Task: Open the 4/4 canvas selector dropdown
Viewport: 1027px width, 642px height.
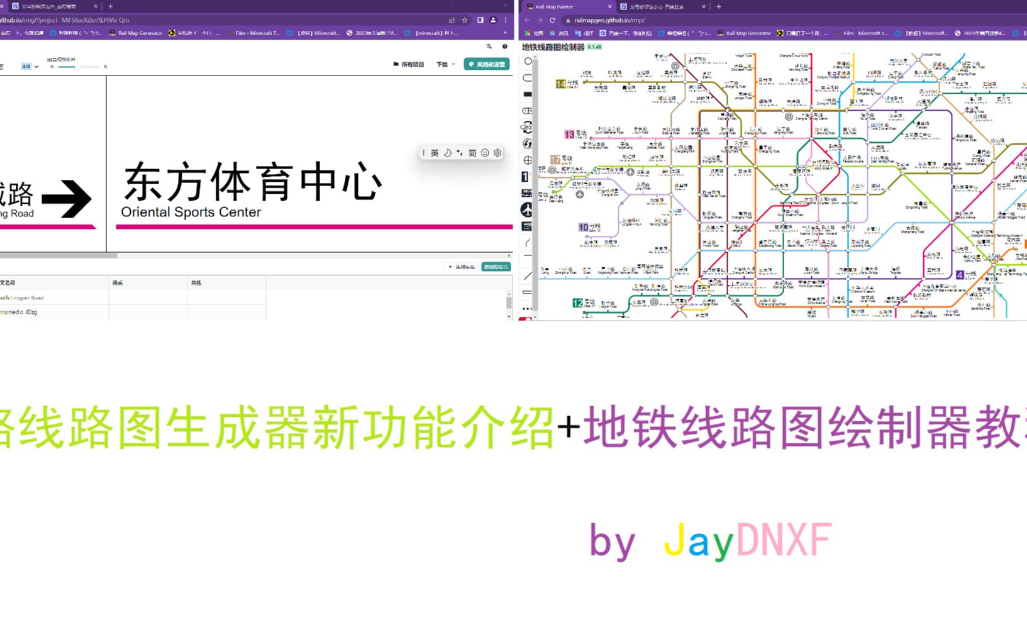Action: [x=30, y=67]
